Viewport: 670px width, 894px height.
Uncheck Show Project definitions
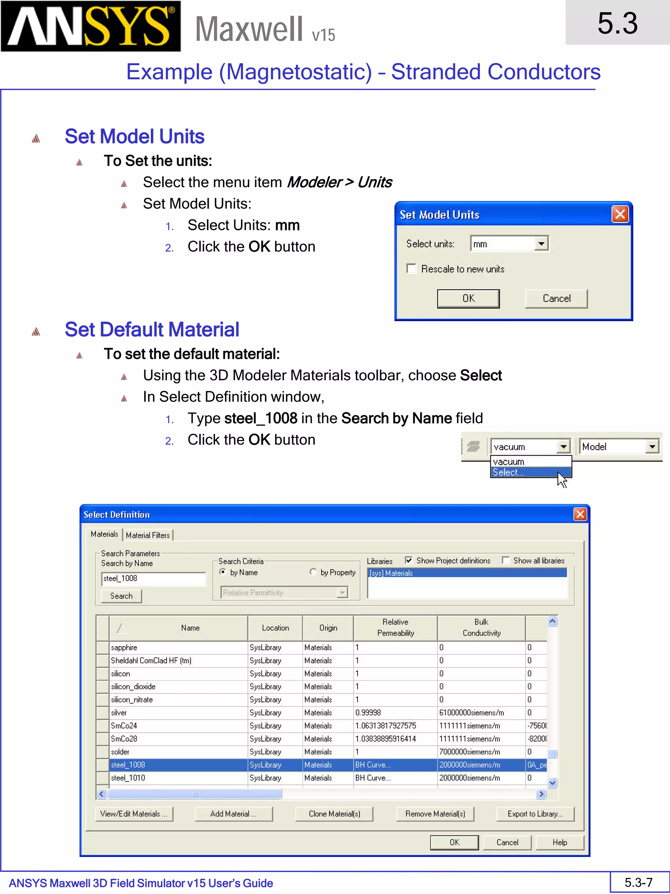[x=409, y=560]
